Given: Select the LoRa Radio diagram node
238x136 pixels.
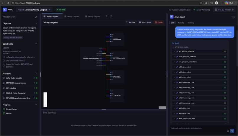Looking at the screenshot, I should 117,96.
